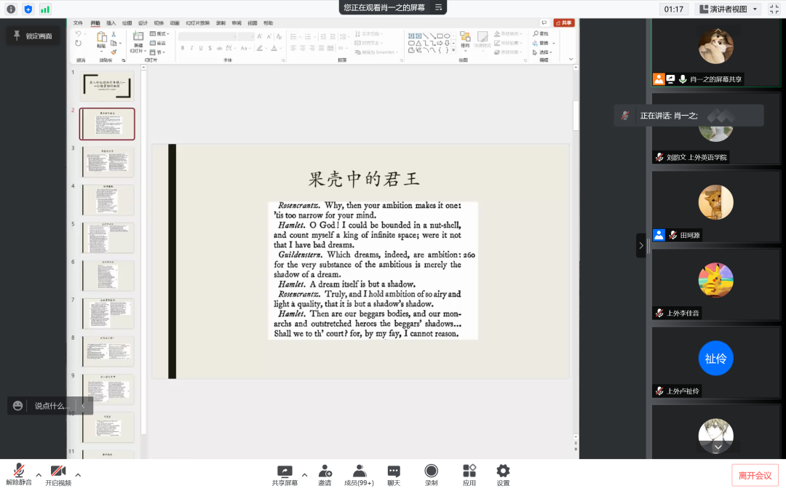
Task: Open the 应用 apps icon
Action: point(469,475)
